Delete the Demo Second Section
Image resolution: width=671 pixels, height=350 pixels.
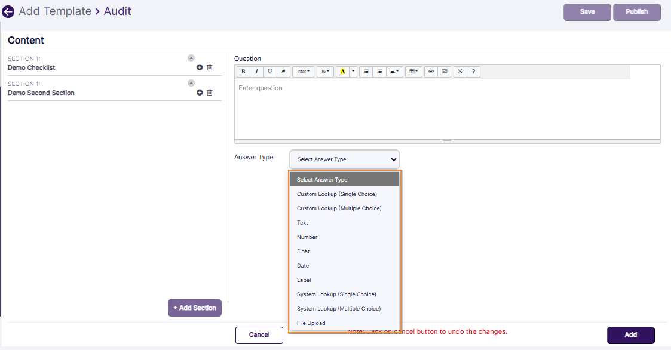[209, 92]
